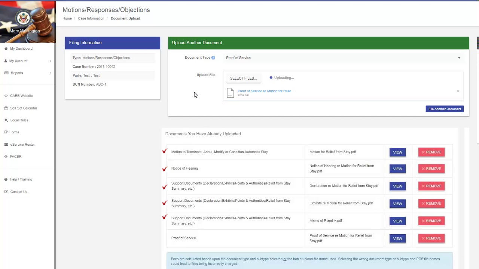Click the My Dashboard home icon
Image resolution: width=479 pixels, height=269 pixels.
coord(6,49)
